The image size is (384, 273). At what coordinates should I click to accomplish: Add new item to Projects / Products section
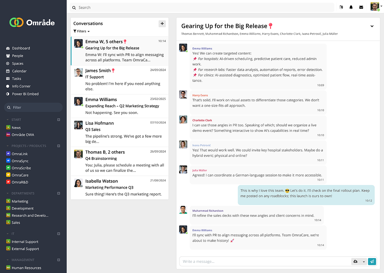[59, 146]
